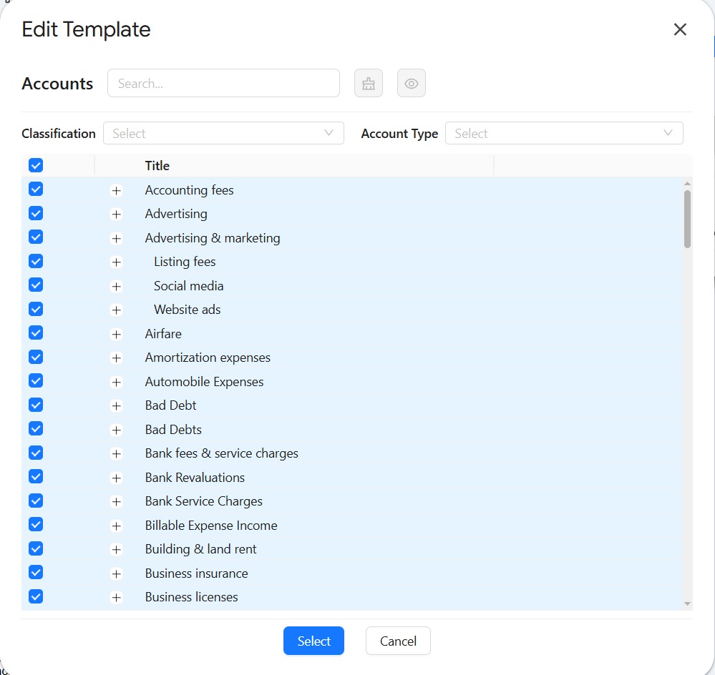Deselect the Listing fees checkbox
The height and width of the screenshot is (675, 715).
pos(36,262)
